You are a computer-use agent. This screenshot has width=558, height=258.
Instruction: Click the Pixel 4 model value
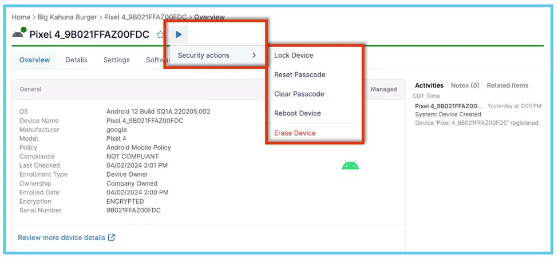(x=116, y=138)
